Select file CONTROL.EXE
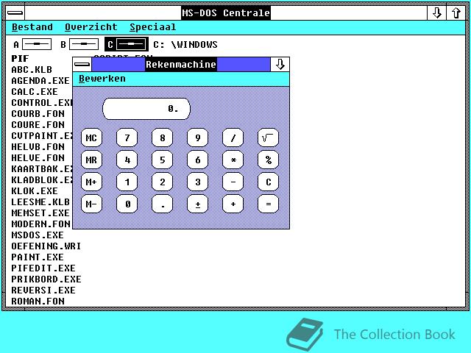This screenshot has height=353, width=471. pos(42,103)
